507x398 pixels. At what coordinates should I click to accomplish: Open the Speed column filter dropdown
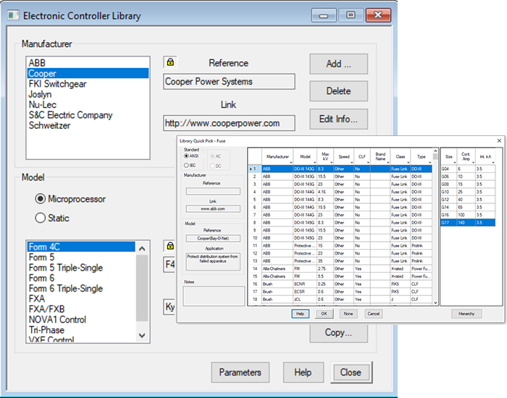click(x=352, y=163)
